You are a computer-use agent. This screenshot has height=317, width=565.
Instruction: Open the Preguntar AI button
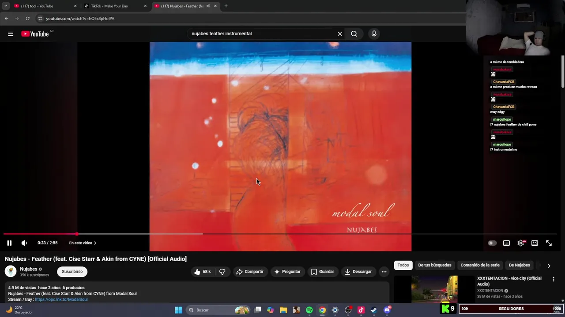pyautogui.click(x=287, y=272)
